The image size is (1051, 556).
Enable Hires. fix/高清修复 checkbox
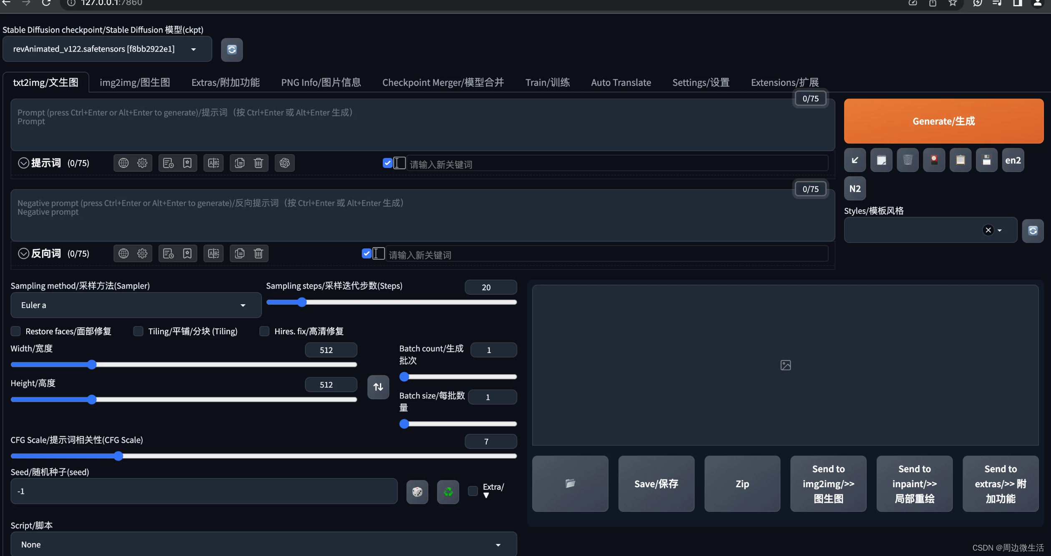(x=264, y=331)
